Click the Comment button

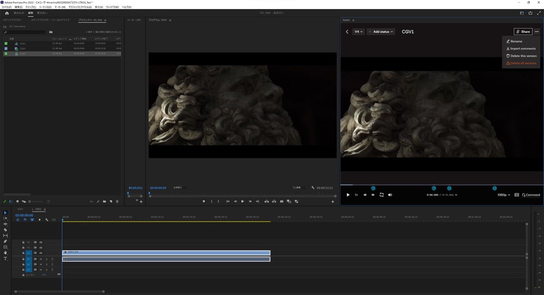tap(531, 195)
